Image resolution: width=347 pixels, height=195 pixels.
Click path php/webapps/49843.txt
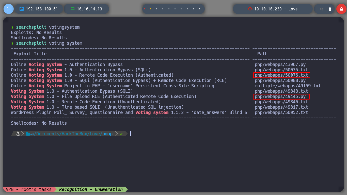tap(281, 91)
